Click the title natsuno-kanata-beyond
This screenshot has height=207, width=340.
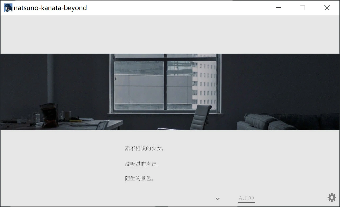51,8
